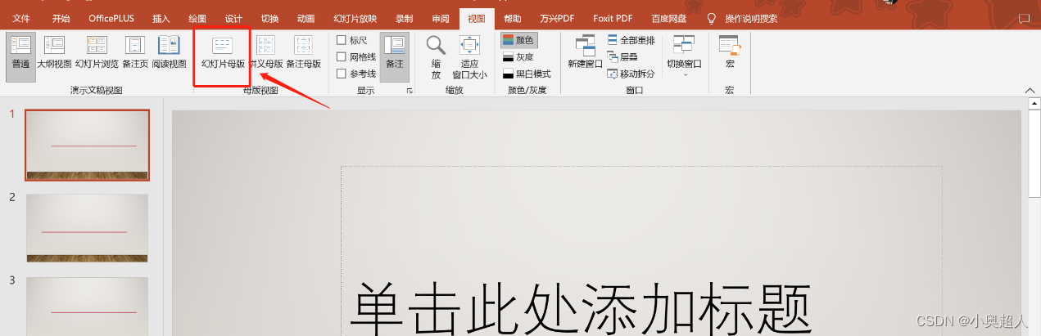Open the 百度网盘 tab
The image size is (1041, 336).
[x=668, y=18]
